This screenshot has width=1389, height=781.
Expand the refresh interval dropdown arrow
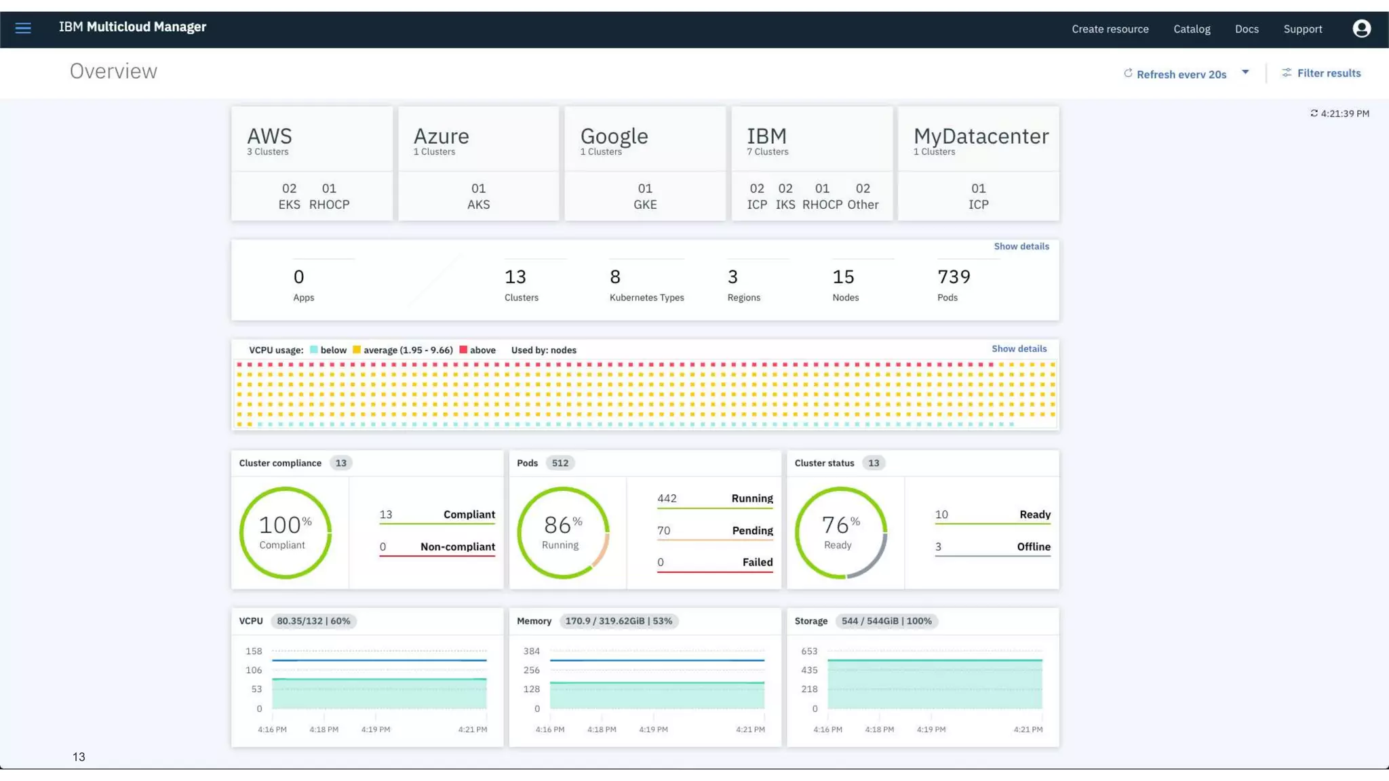1245,72
